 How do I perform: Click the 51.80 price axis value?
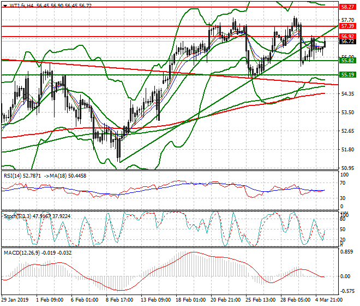tap(347, 150)
